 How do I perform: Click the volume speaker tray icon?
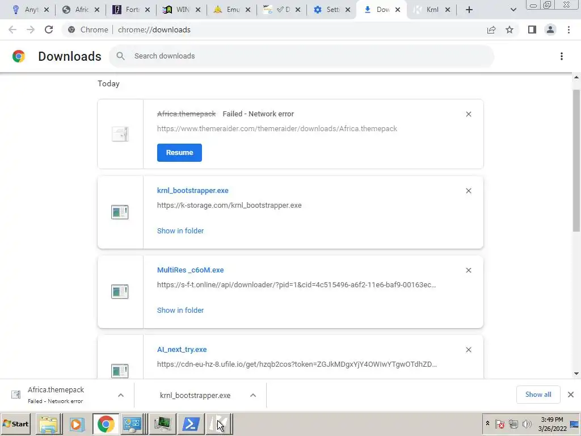coord(527,424)
